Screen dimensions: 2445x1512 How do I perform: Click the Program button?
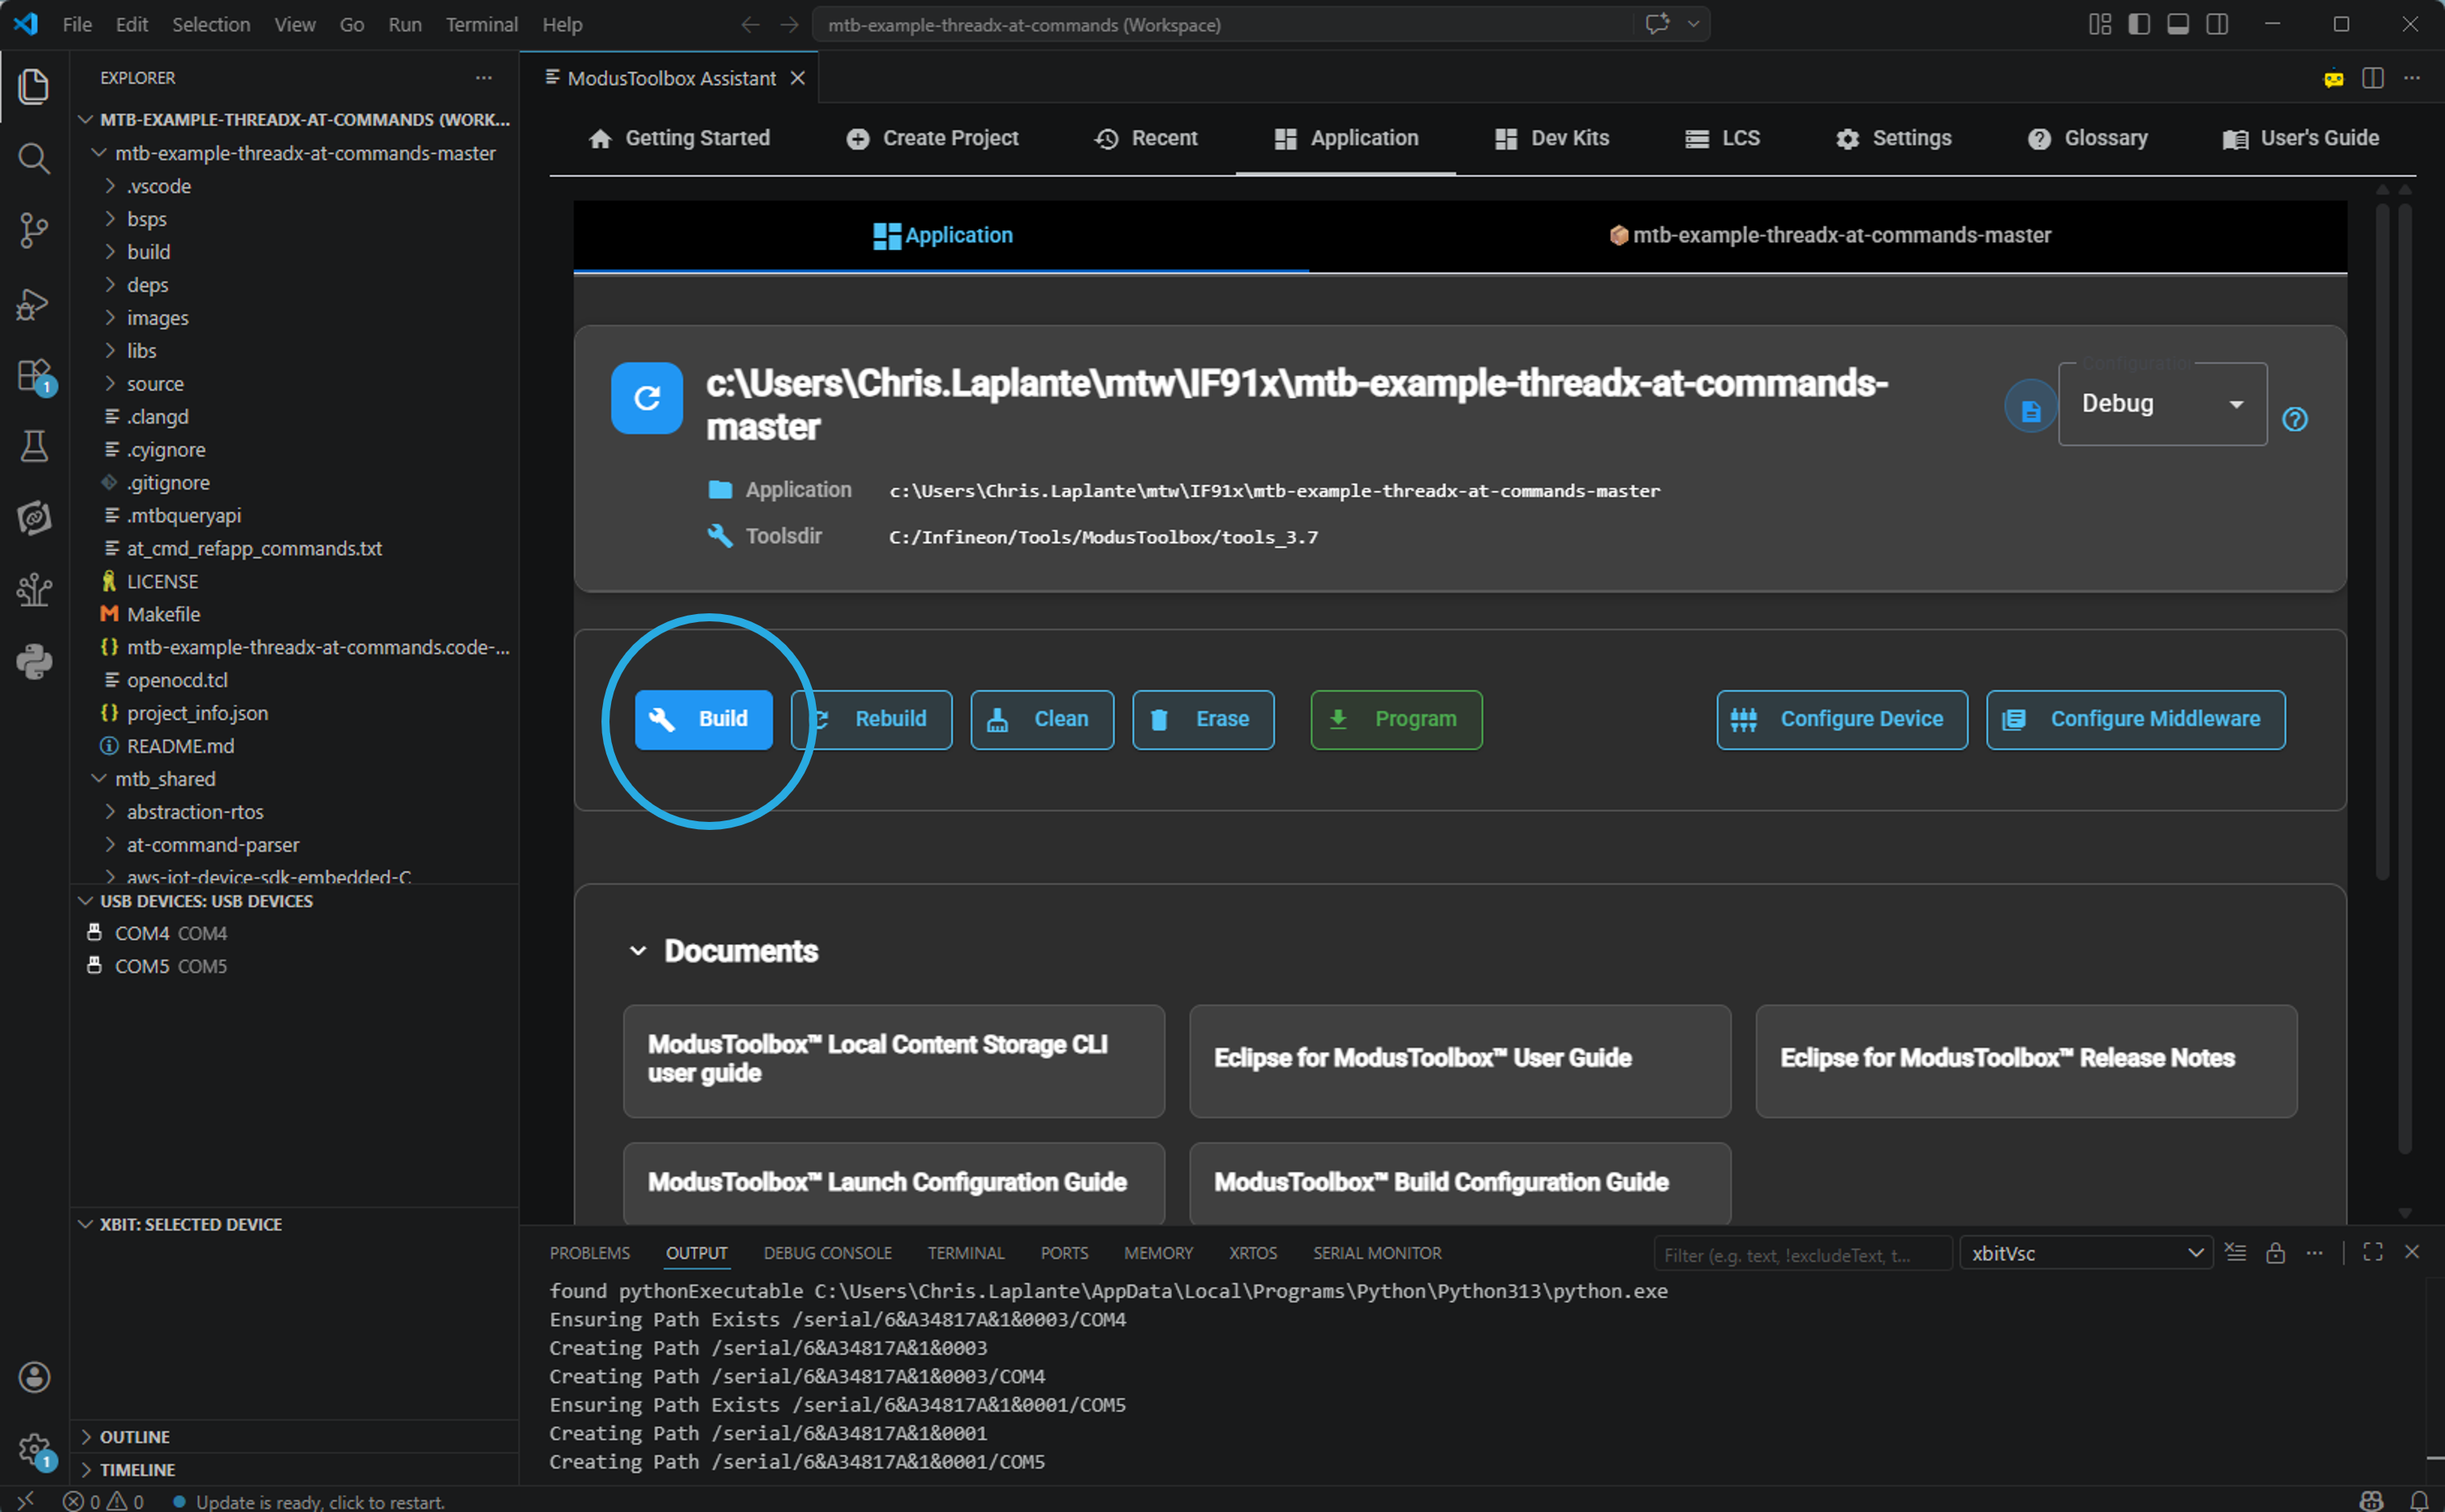(1396, 719)
